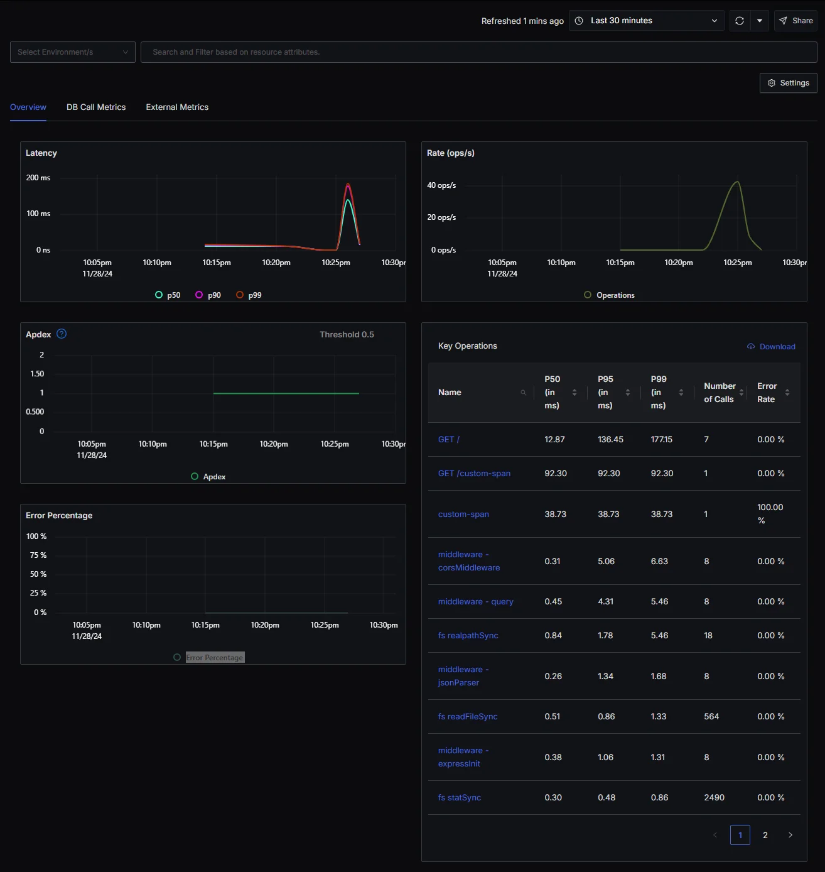Expand the auto-refresh interval caret
Screen dimensions: 825x872
click(x=760, y=21)
